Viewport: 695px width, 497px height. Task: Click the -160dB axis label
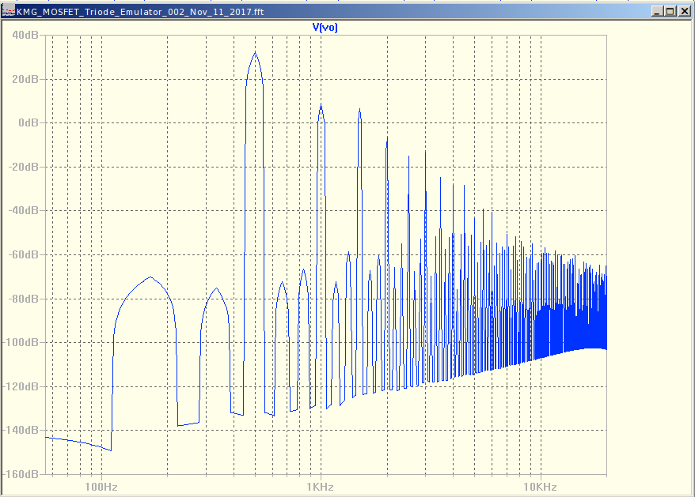tap(21, 474)
